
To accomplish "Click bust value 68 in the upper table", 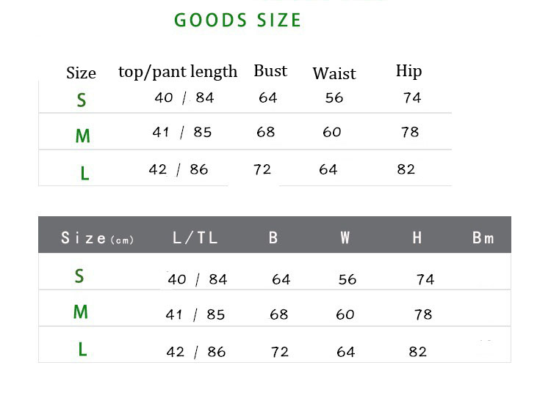I will point(266,132).
